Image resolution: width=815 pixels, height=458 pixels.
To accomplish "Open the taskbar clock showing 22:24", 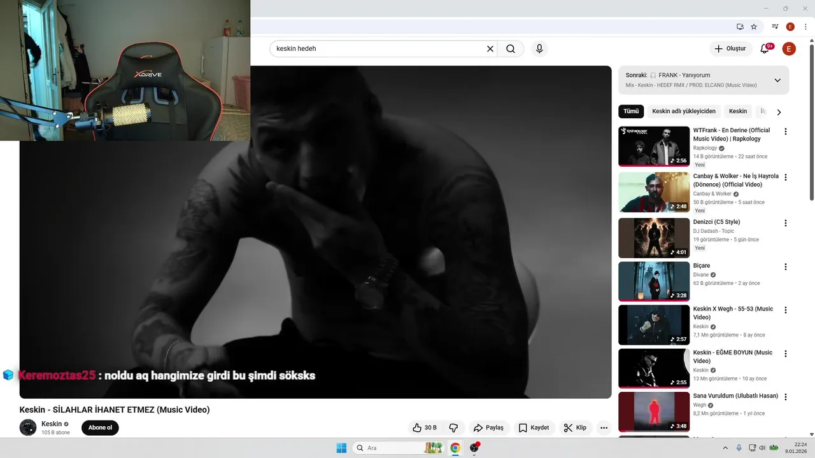I will [x=797, y=448].
